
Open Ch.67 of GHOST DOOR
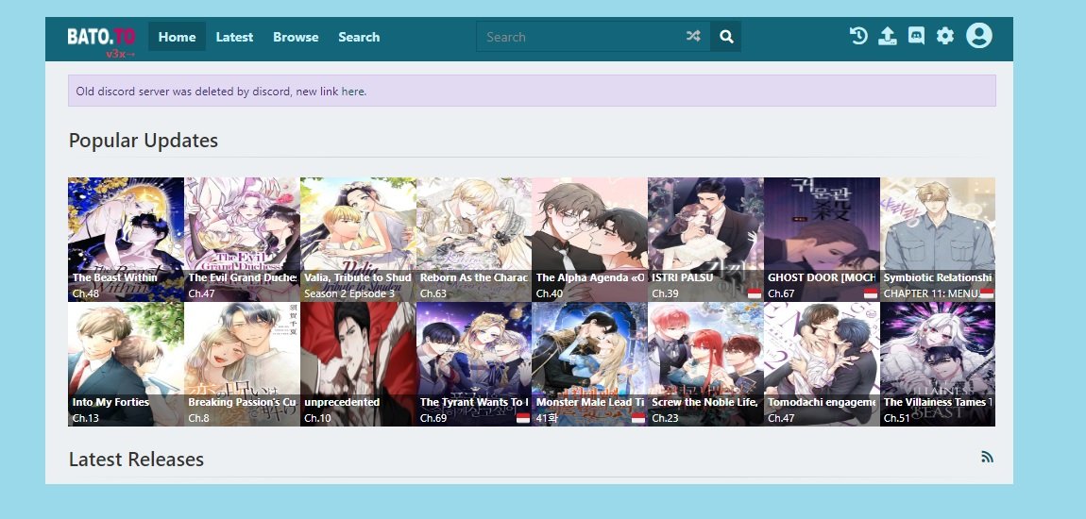pos(781,293)
